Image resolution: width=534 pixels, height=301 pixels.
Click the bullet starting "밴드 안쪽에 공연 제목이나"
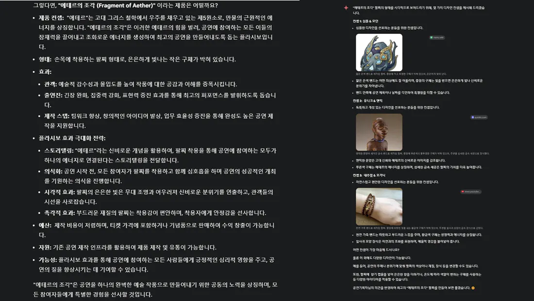coord(402,93)
